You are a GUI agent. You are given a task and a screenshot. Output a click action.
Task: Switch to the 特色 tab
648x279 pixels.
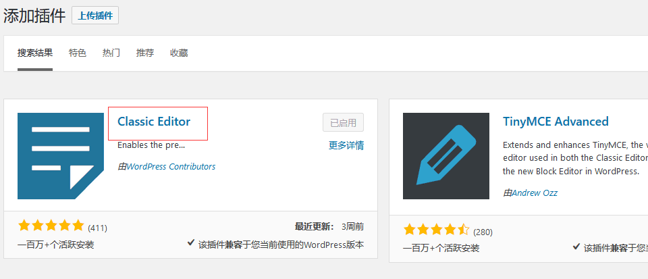78,53
